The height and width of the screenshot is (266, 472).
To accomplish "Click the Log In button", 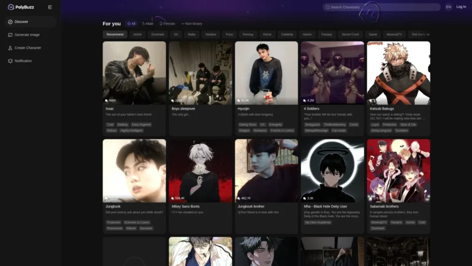I will [461, 7].
